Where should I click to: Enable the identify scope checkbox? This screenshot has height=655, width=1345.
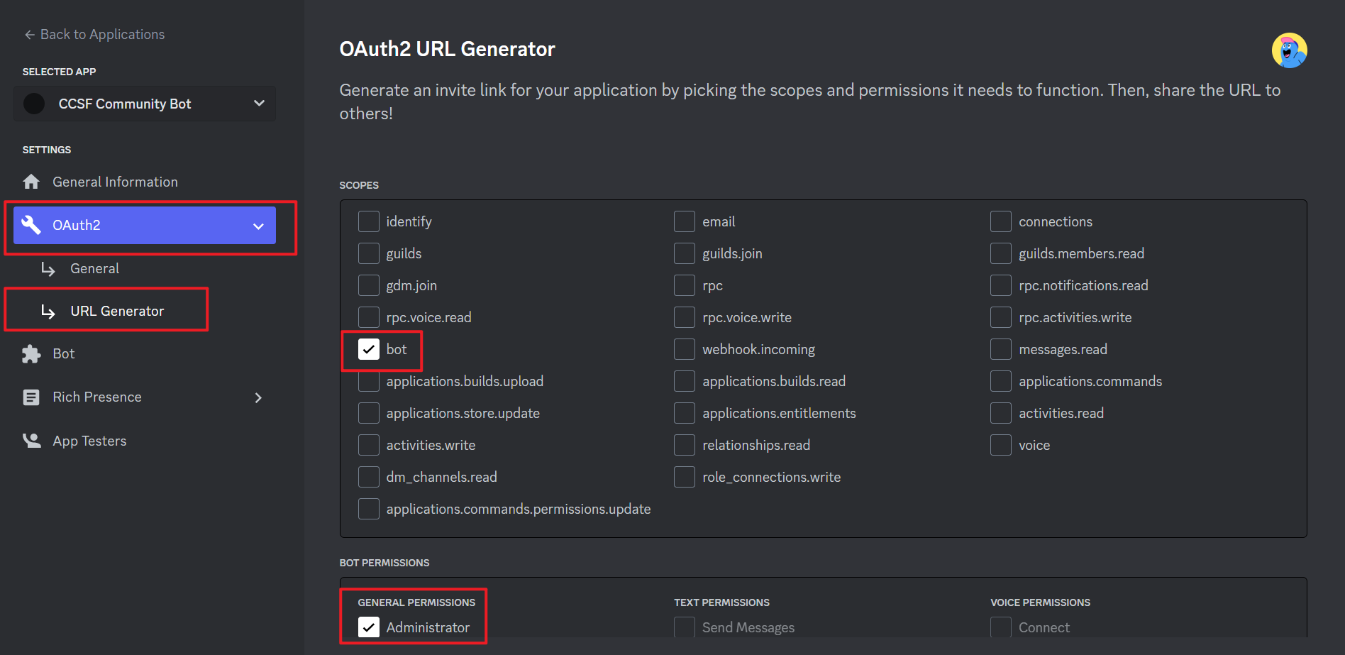369,221
